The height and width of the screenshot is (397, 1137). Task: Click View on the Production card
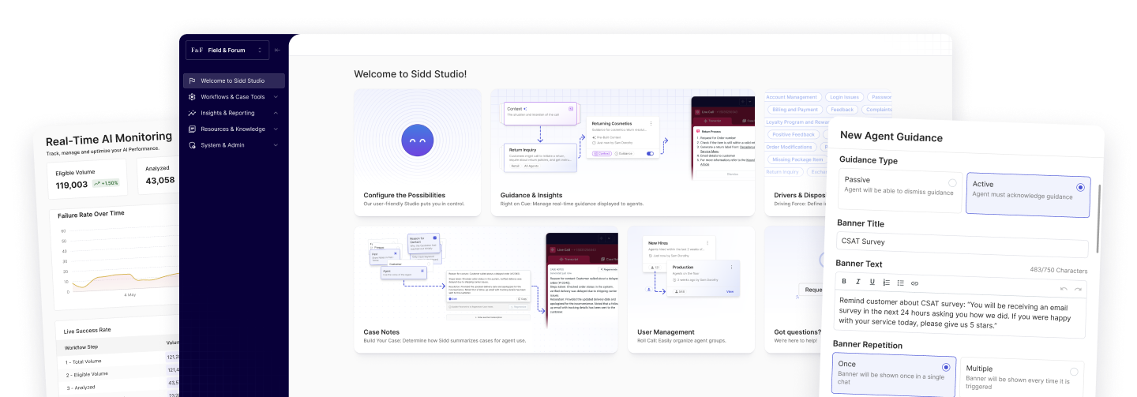coord(730,292)
